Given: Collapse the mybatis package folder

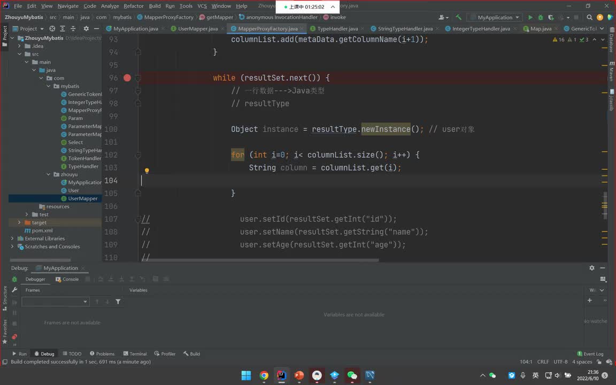Looking at the screenshot, I should [49, 86].
